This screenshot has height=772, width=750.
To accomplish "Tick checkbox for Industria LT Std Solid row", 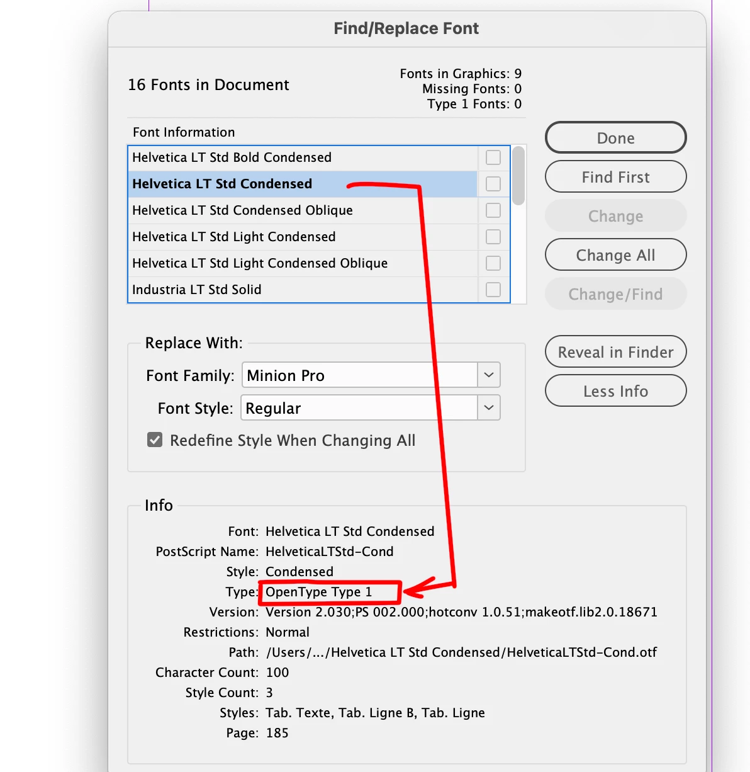I will pyautogui.click(x=493, y=290).
